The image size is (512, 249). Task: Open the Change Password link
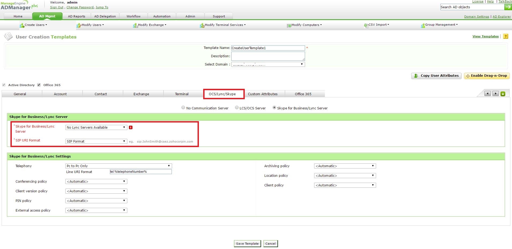80,7
